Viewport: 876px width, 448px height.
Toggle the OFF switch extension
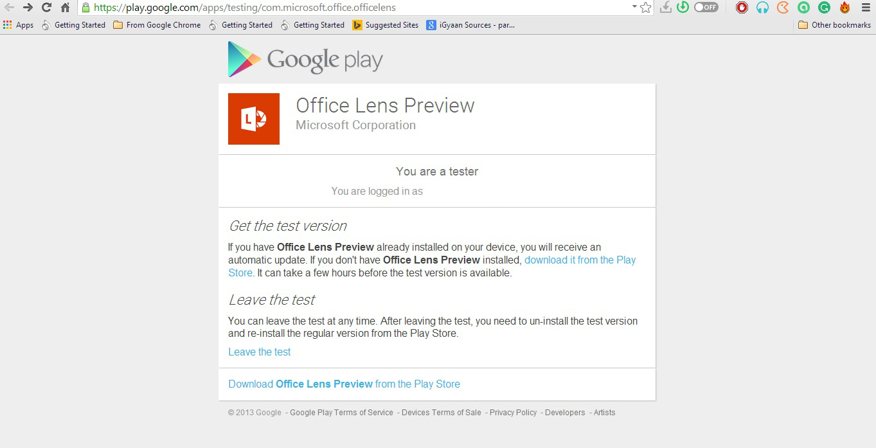(706, 8)
